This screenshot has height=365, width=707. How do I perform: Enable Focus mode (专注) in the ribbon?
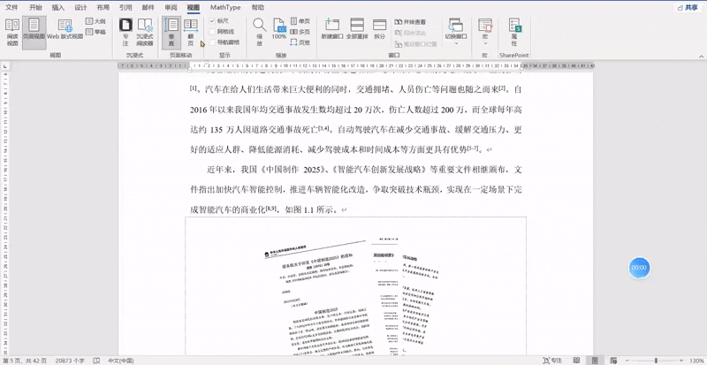125,33
